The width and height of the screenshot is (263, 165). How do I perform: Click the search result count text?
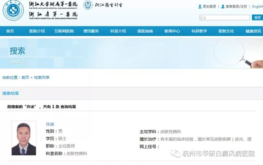click(x=42, y=107)
